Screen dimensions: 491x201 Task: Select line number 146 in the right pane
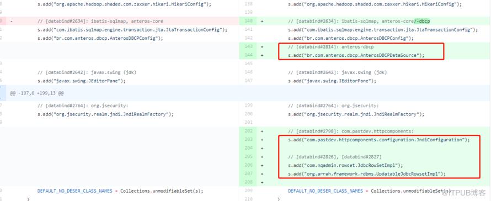[249, 72]
